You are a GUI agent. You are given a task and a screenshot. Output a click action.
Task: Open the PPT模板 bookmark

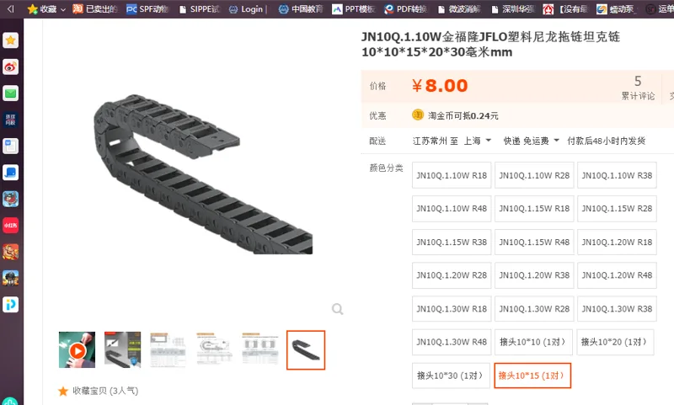pos(354,9)
